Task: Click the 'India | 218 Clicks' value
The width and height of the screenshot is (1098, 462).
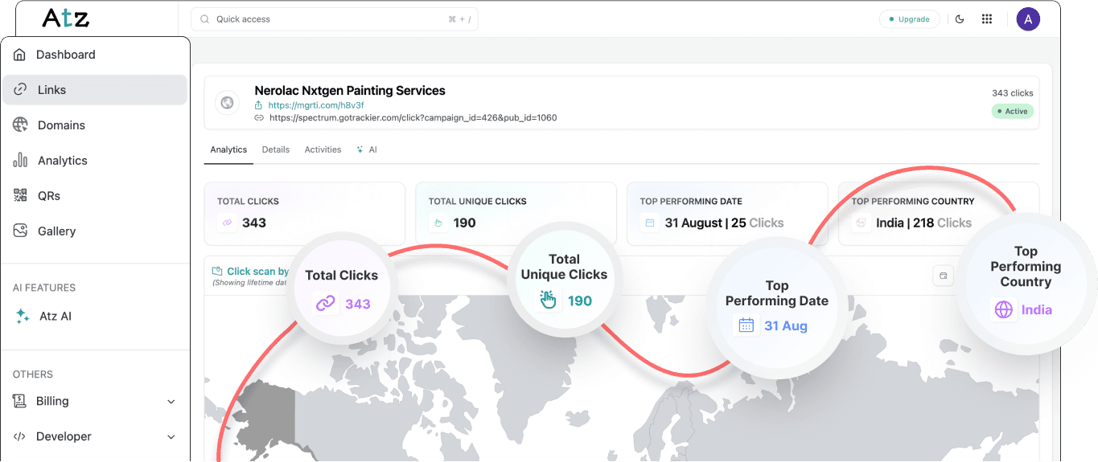Action: coord(923,223)
